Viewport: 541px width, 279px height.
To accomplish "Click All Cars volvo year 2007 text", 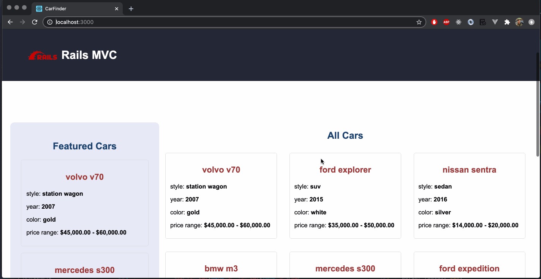I will (x=185, y=200).
